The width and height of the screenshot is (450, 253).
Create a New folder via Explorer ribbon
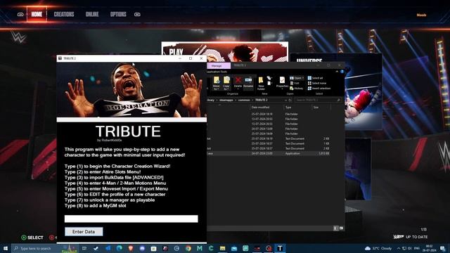pyautogui.click(x=261, y=83)
